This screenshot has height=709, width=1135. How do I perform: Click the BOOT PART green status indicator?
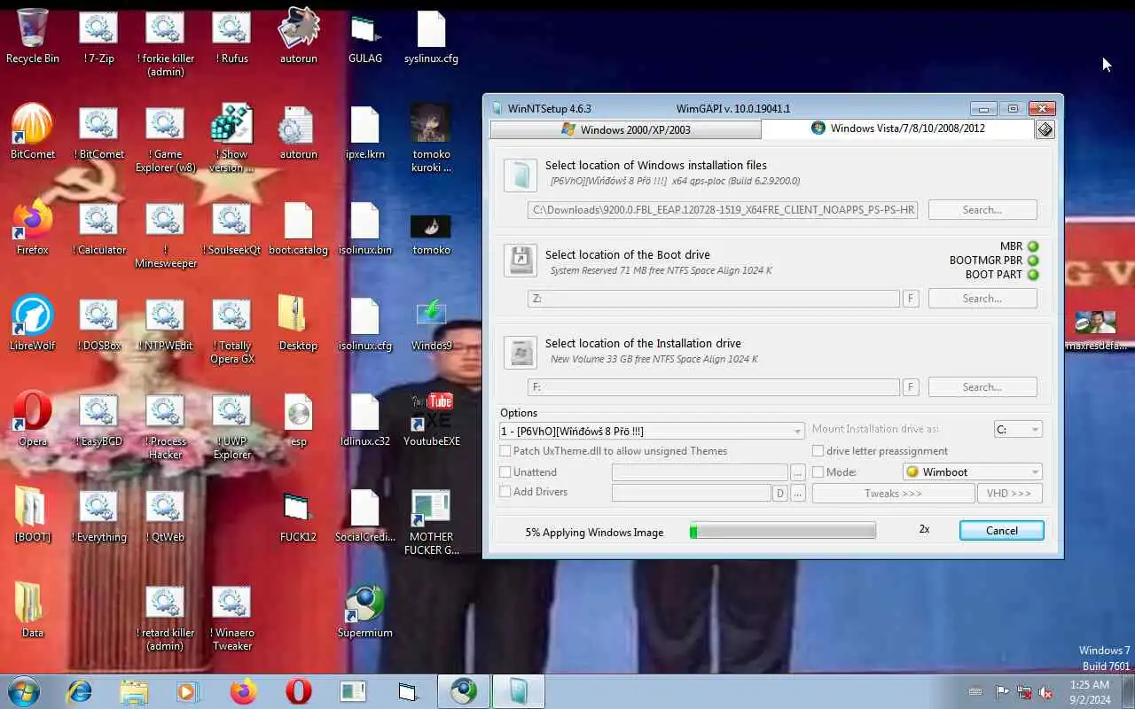tap(1033, 275)
